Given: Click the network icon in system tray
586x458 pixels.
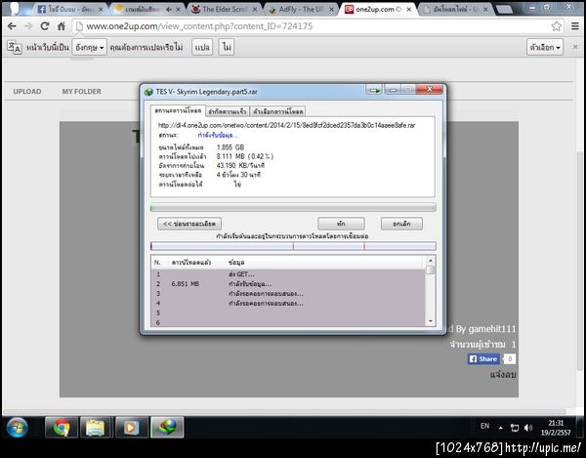Looking at the screenshot, I should pyautogui.click(x=515, y=428).
